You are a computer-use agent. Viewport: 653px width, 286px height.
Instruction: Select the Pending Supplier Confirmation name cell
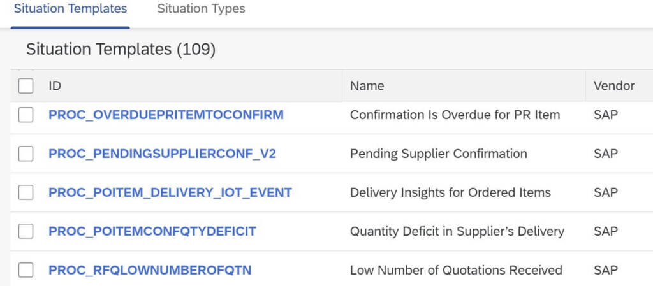click(x=438, y=154)
